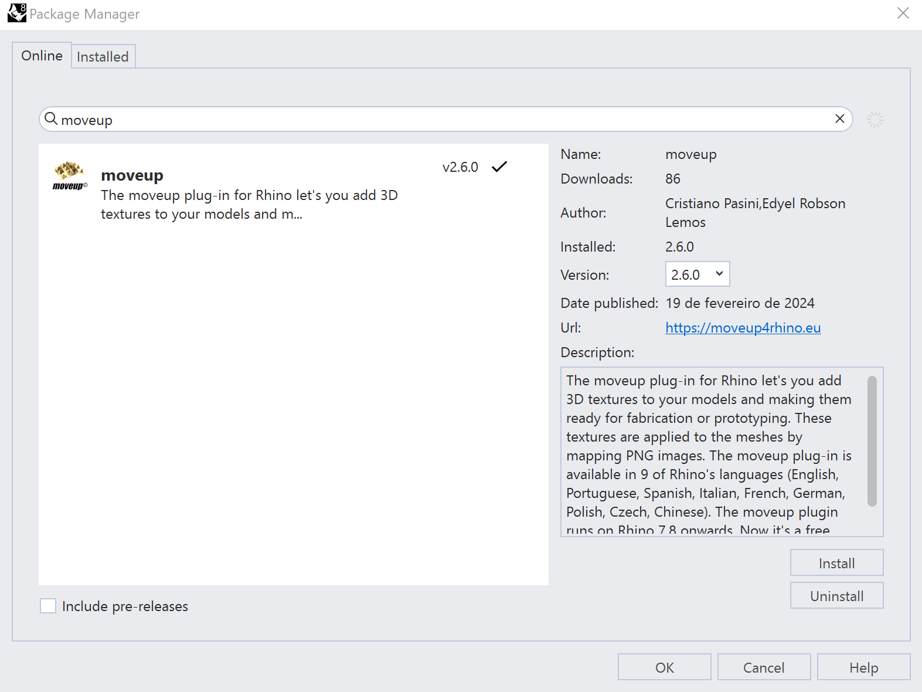Select the Online tab
This screenshot has height=692, width=922.
point(42,56)
